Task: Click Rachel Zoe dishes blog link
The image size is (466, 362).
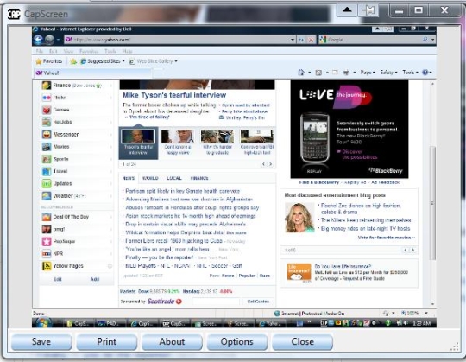Action: click(361, 209)
